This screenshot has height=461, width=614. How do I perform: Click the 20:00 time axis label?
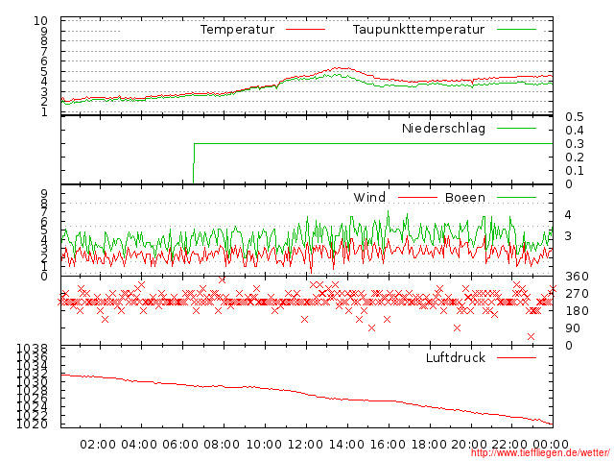pos(469,445)
